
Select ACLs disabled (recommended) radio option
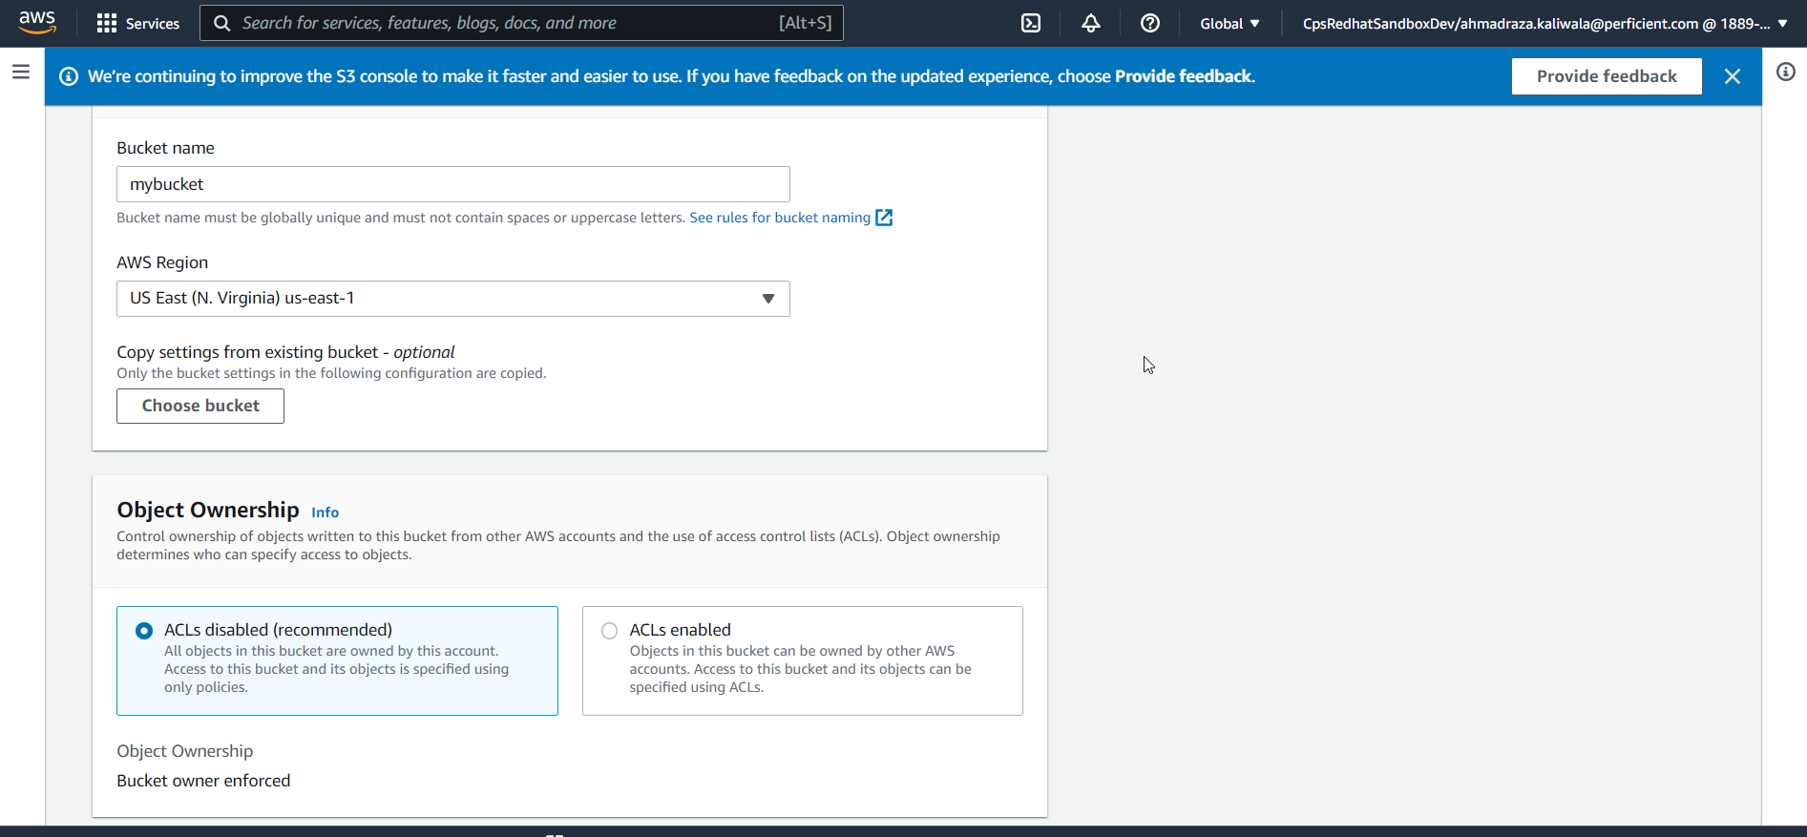[144, 631]
